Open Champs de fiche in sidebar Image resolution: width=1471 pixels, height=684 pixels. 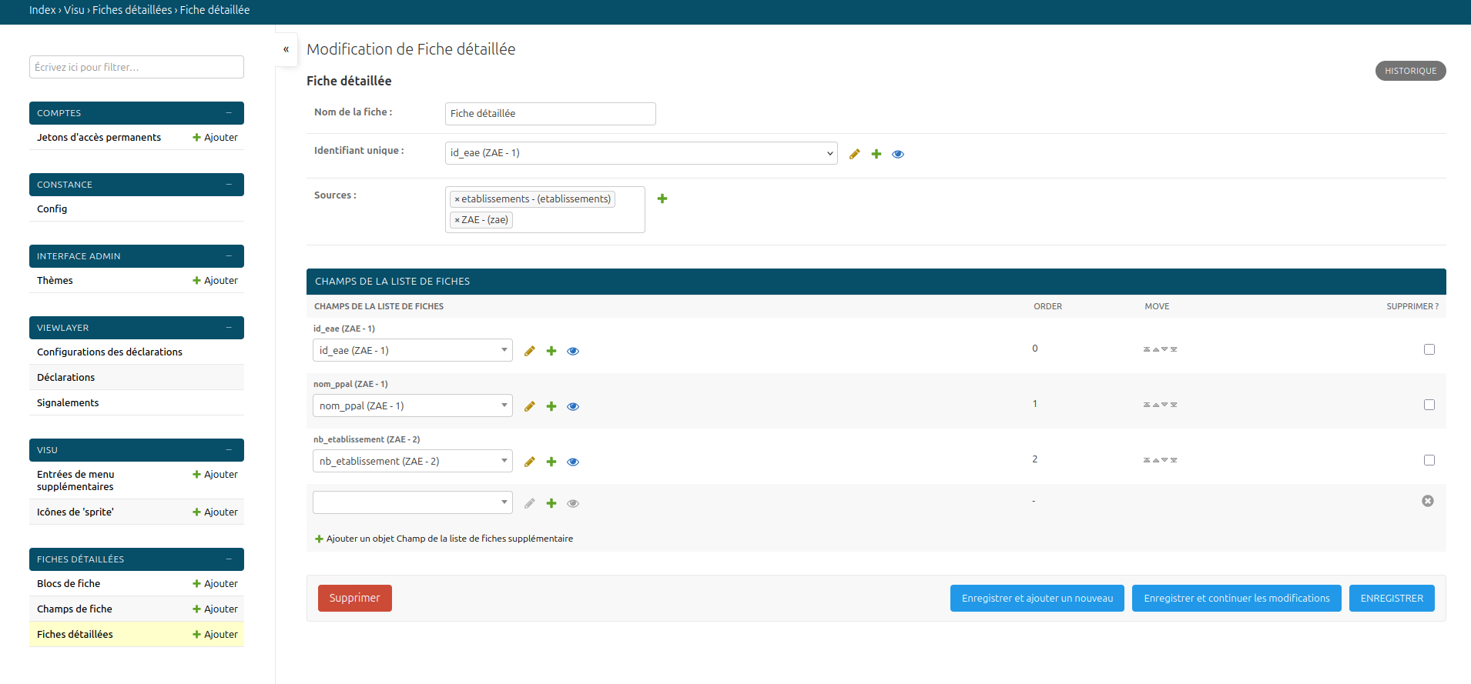[x=75, y=609]
